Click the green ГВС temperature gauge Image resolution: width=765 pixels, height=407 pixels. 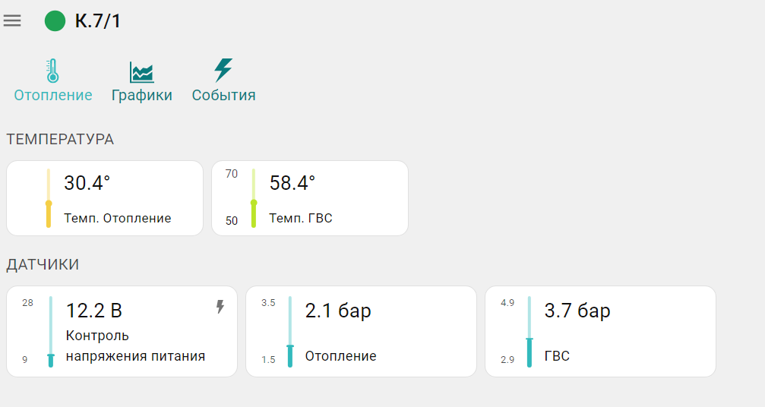(x=254, y=198)
